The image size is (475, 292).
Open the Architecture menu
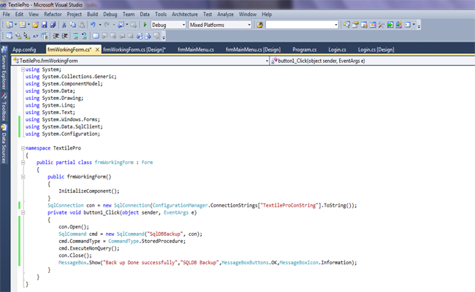click(x=186, y=14)
